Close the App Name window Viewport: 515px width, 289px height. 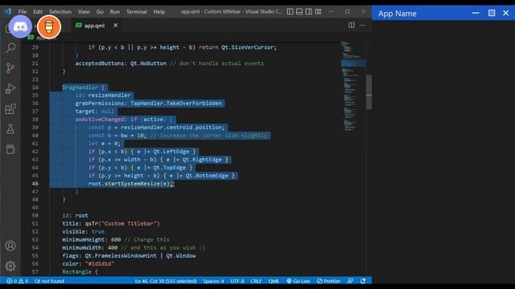[x=506, y=13]
